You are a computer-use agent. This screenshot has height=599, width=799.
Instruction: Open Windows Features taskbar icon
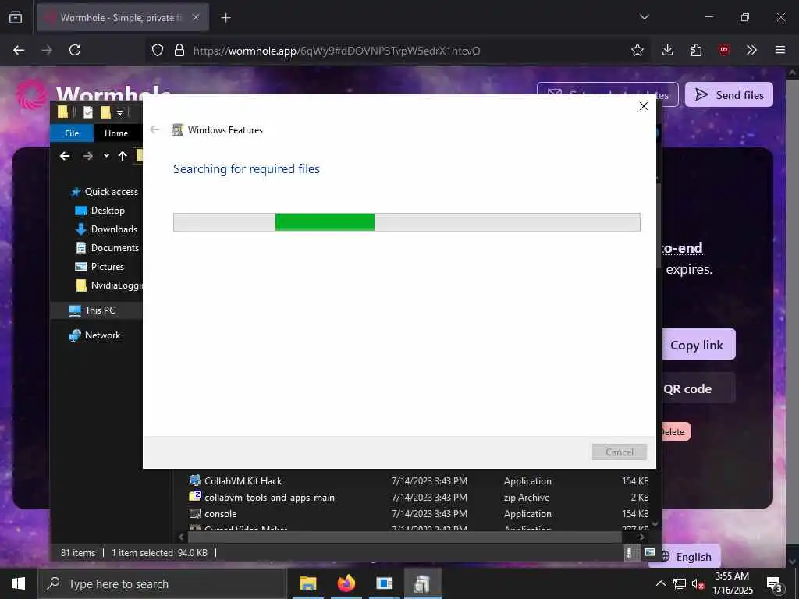pyautogui.click(x=422, y=583)
